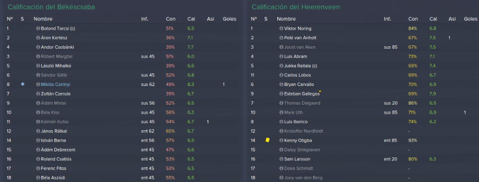Open Pelé van Anholt player profile
Viewport: 479px width, 182px height.
pos(301,38)
